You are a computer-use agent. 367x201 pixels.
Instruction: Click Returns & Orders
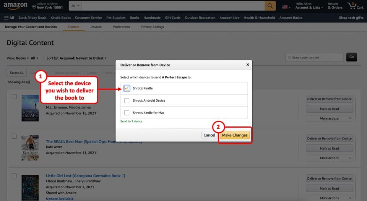[x=335, y=6]
